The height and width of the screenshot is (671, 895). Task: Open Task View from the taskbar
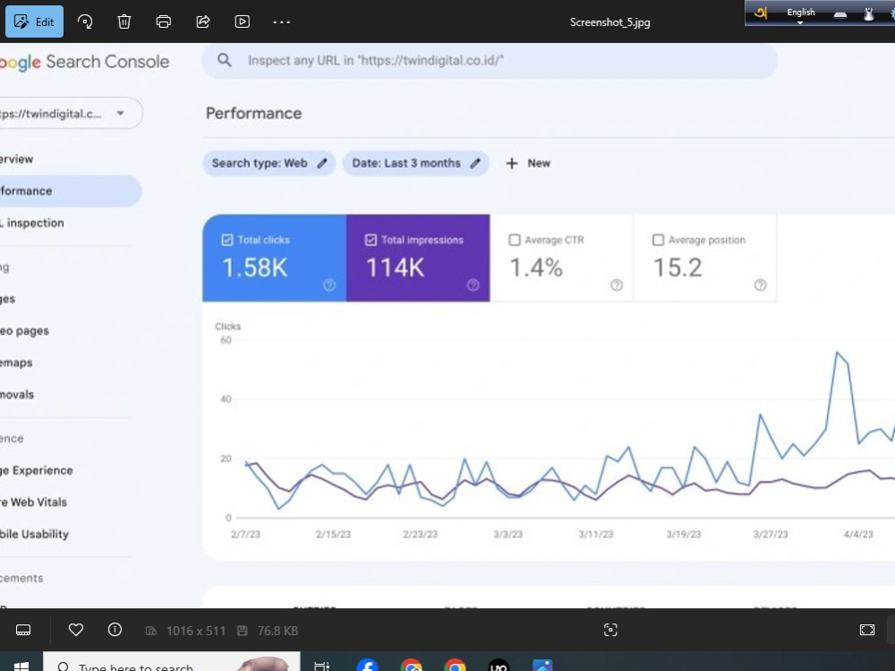click(322, 666)
